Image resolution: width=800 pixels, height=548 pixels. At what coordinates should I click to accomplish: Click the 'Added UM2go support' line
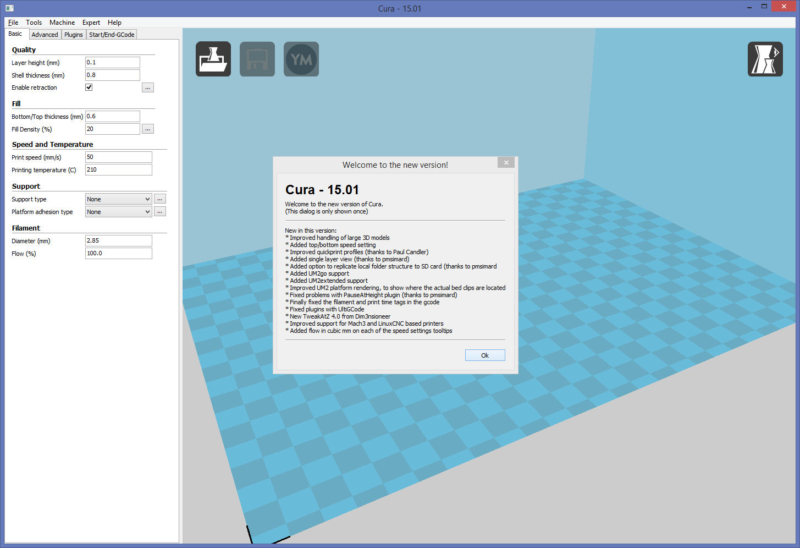[317, 273]
